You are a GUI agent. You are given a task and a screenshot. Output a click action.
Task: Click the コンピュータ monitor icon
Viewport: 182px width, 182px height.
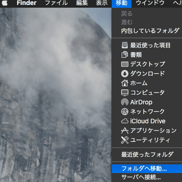[125, 93]
